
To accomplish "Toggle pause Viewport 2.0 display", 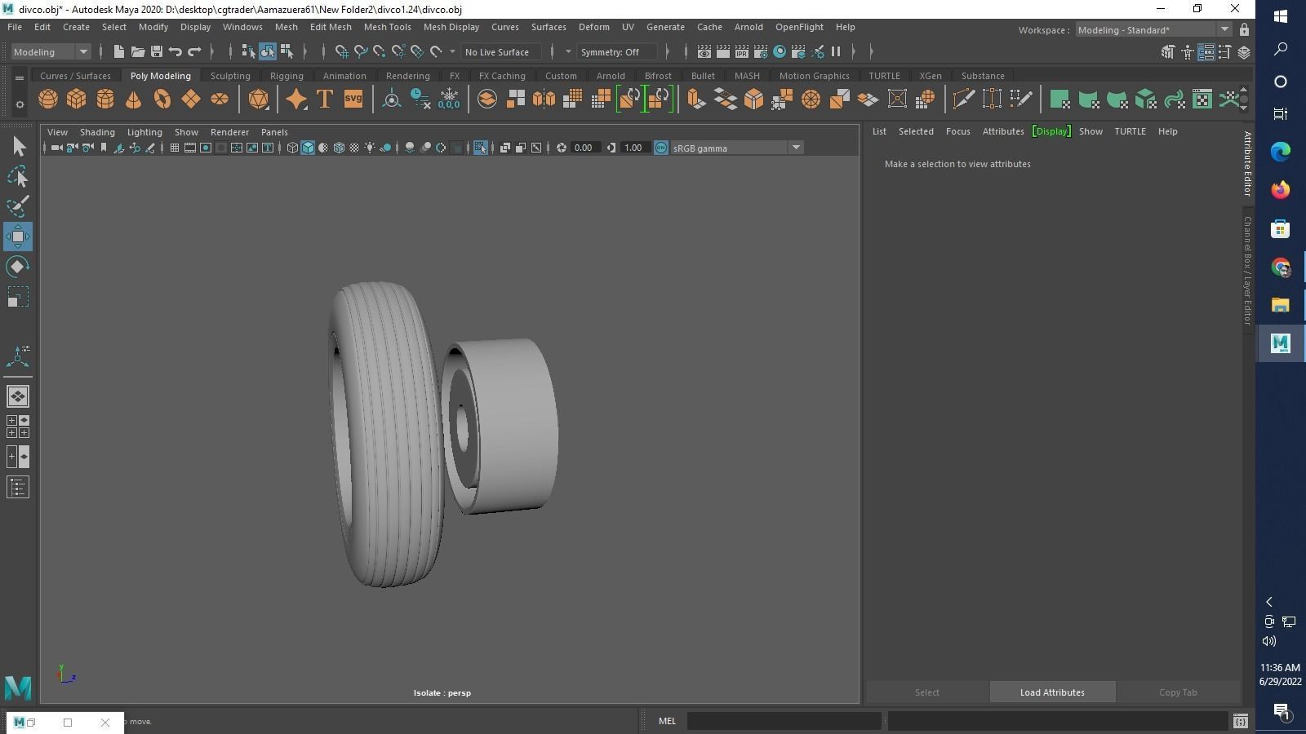I will point(836,52).
